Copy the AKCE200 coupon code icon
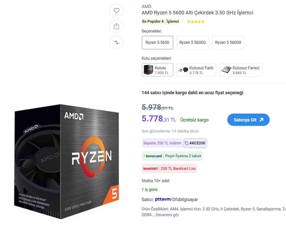The width and height of the screenshot is (286, 225). point(186,143)
